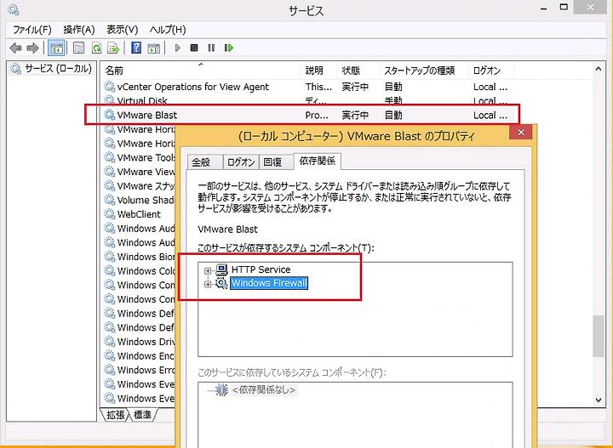Open the ヘルプ(H) menu
This screenshot has height=448, width=613.
coord(168,30)
